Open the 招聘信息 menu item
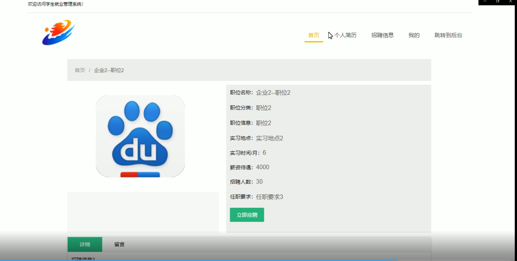The height and width of the screenshot is (261, 517). tap(382, 35)
